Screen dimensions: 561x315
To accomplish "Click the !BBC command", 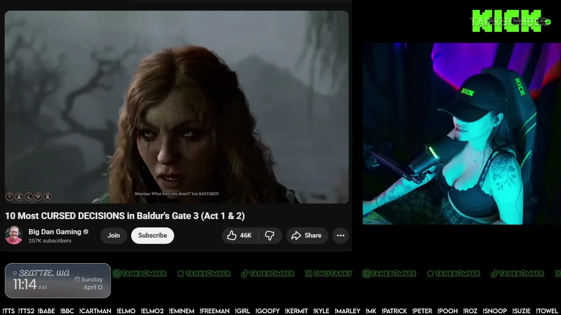I will pos(67,311).
